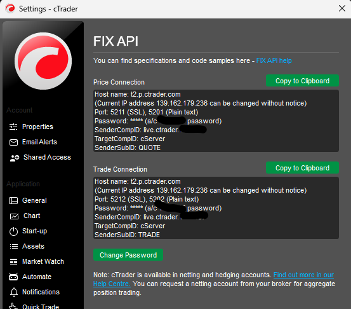Click the Start-up power icon
The height and width of the screenshot is (309, 351).
tap(13, 231)
